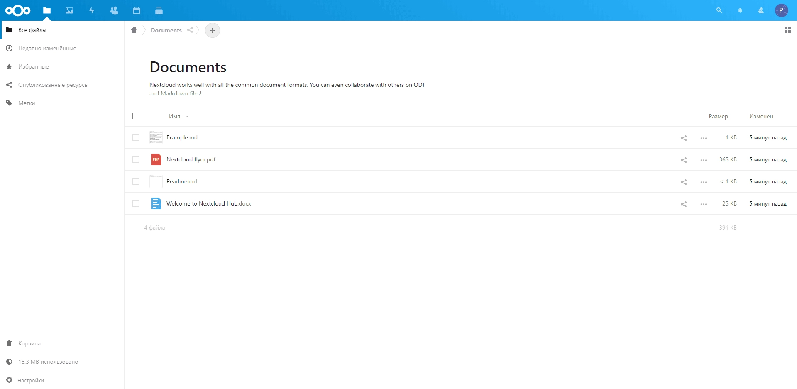Click the plus new file button

point(213,30)
